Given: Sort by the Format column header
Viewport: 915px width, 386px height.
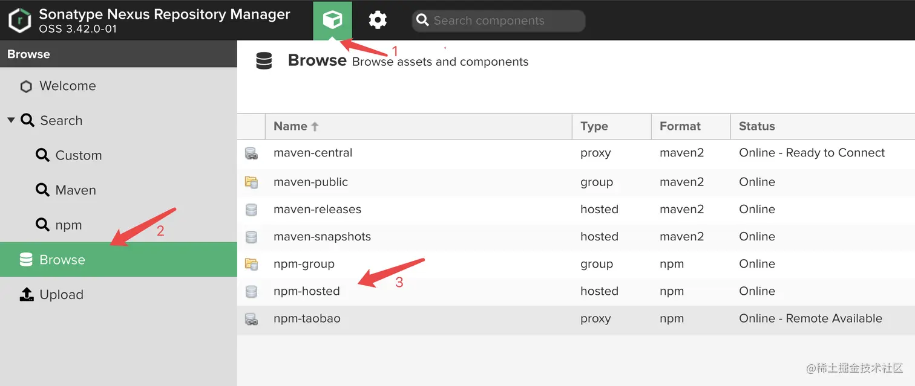Looking at the screenshot, I should pos(690,126).
